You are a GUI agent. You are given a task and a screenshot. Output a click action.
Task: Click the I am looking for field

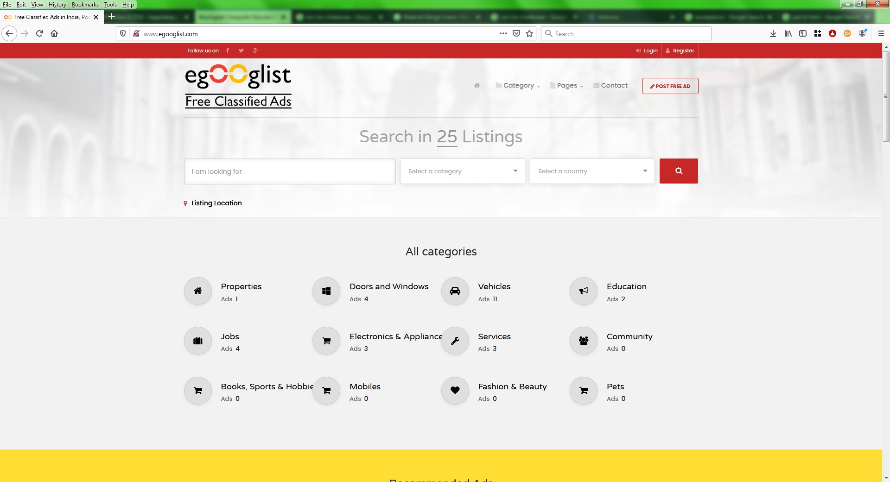(290, 171)
